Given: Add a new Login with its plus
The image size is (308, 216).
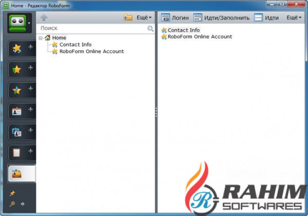Looking at the screenshot, I should (x=30, y=47).
